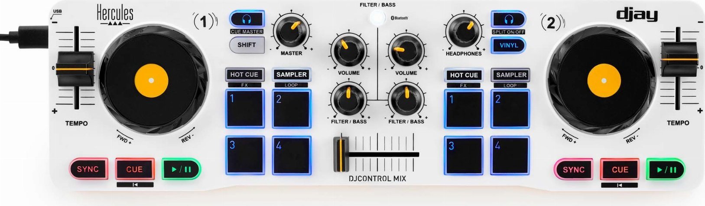
Task: Tap deck 1 pad 1
Action: click(245, 108)
